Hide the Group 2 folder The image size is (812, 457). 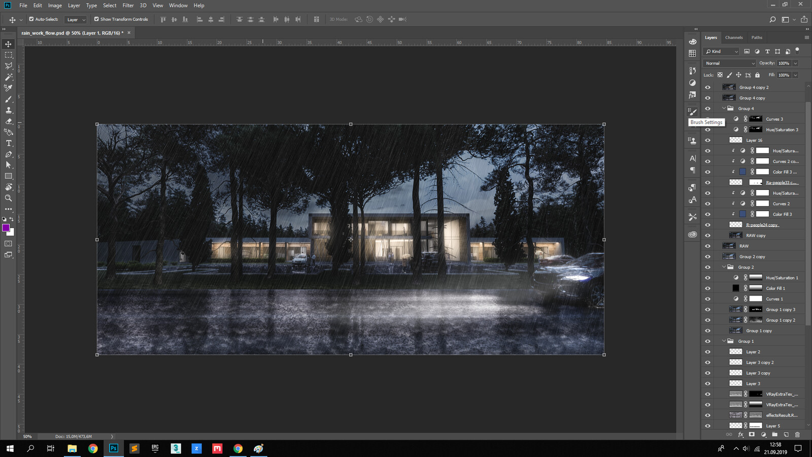(x=708, y=267)
